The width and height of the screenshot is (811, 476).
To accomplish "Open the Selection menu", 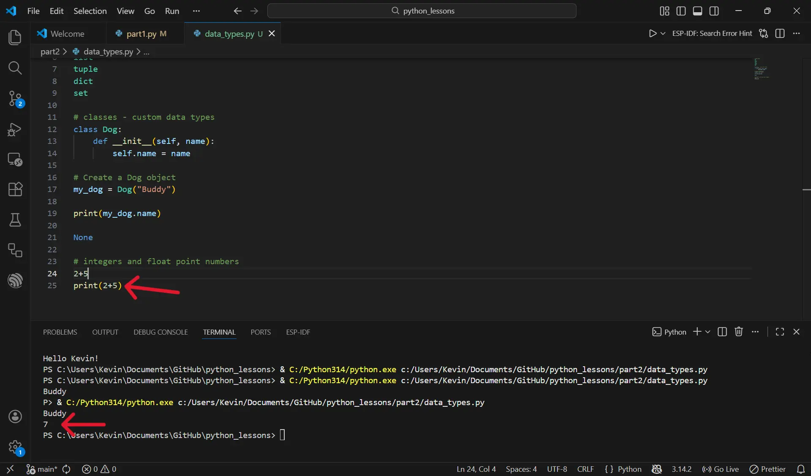I will [x=90, y=11].
